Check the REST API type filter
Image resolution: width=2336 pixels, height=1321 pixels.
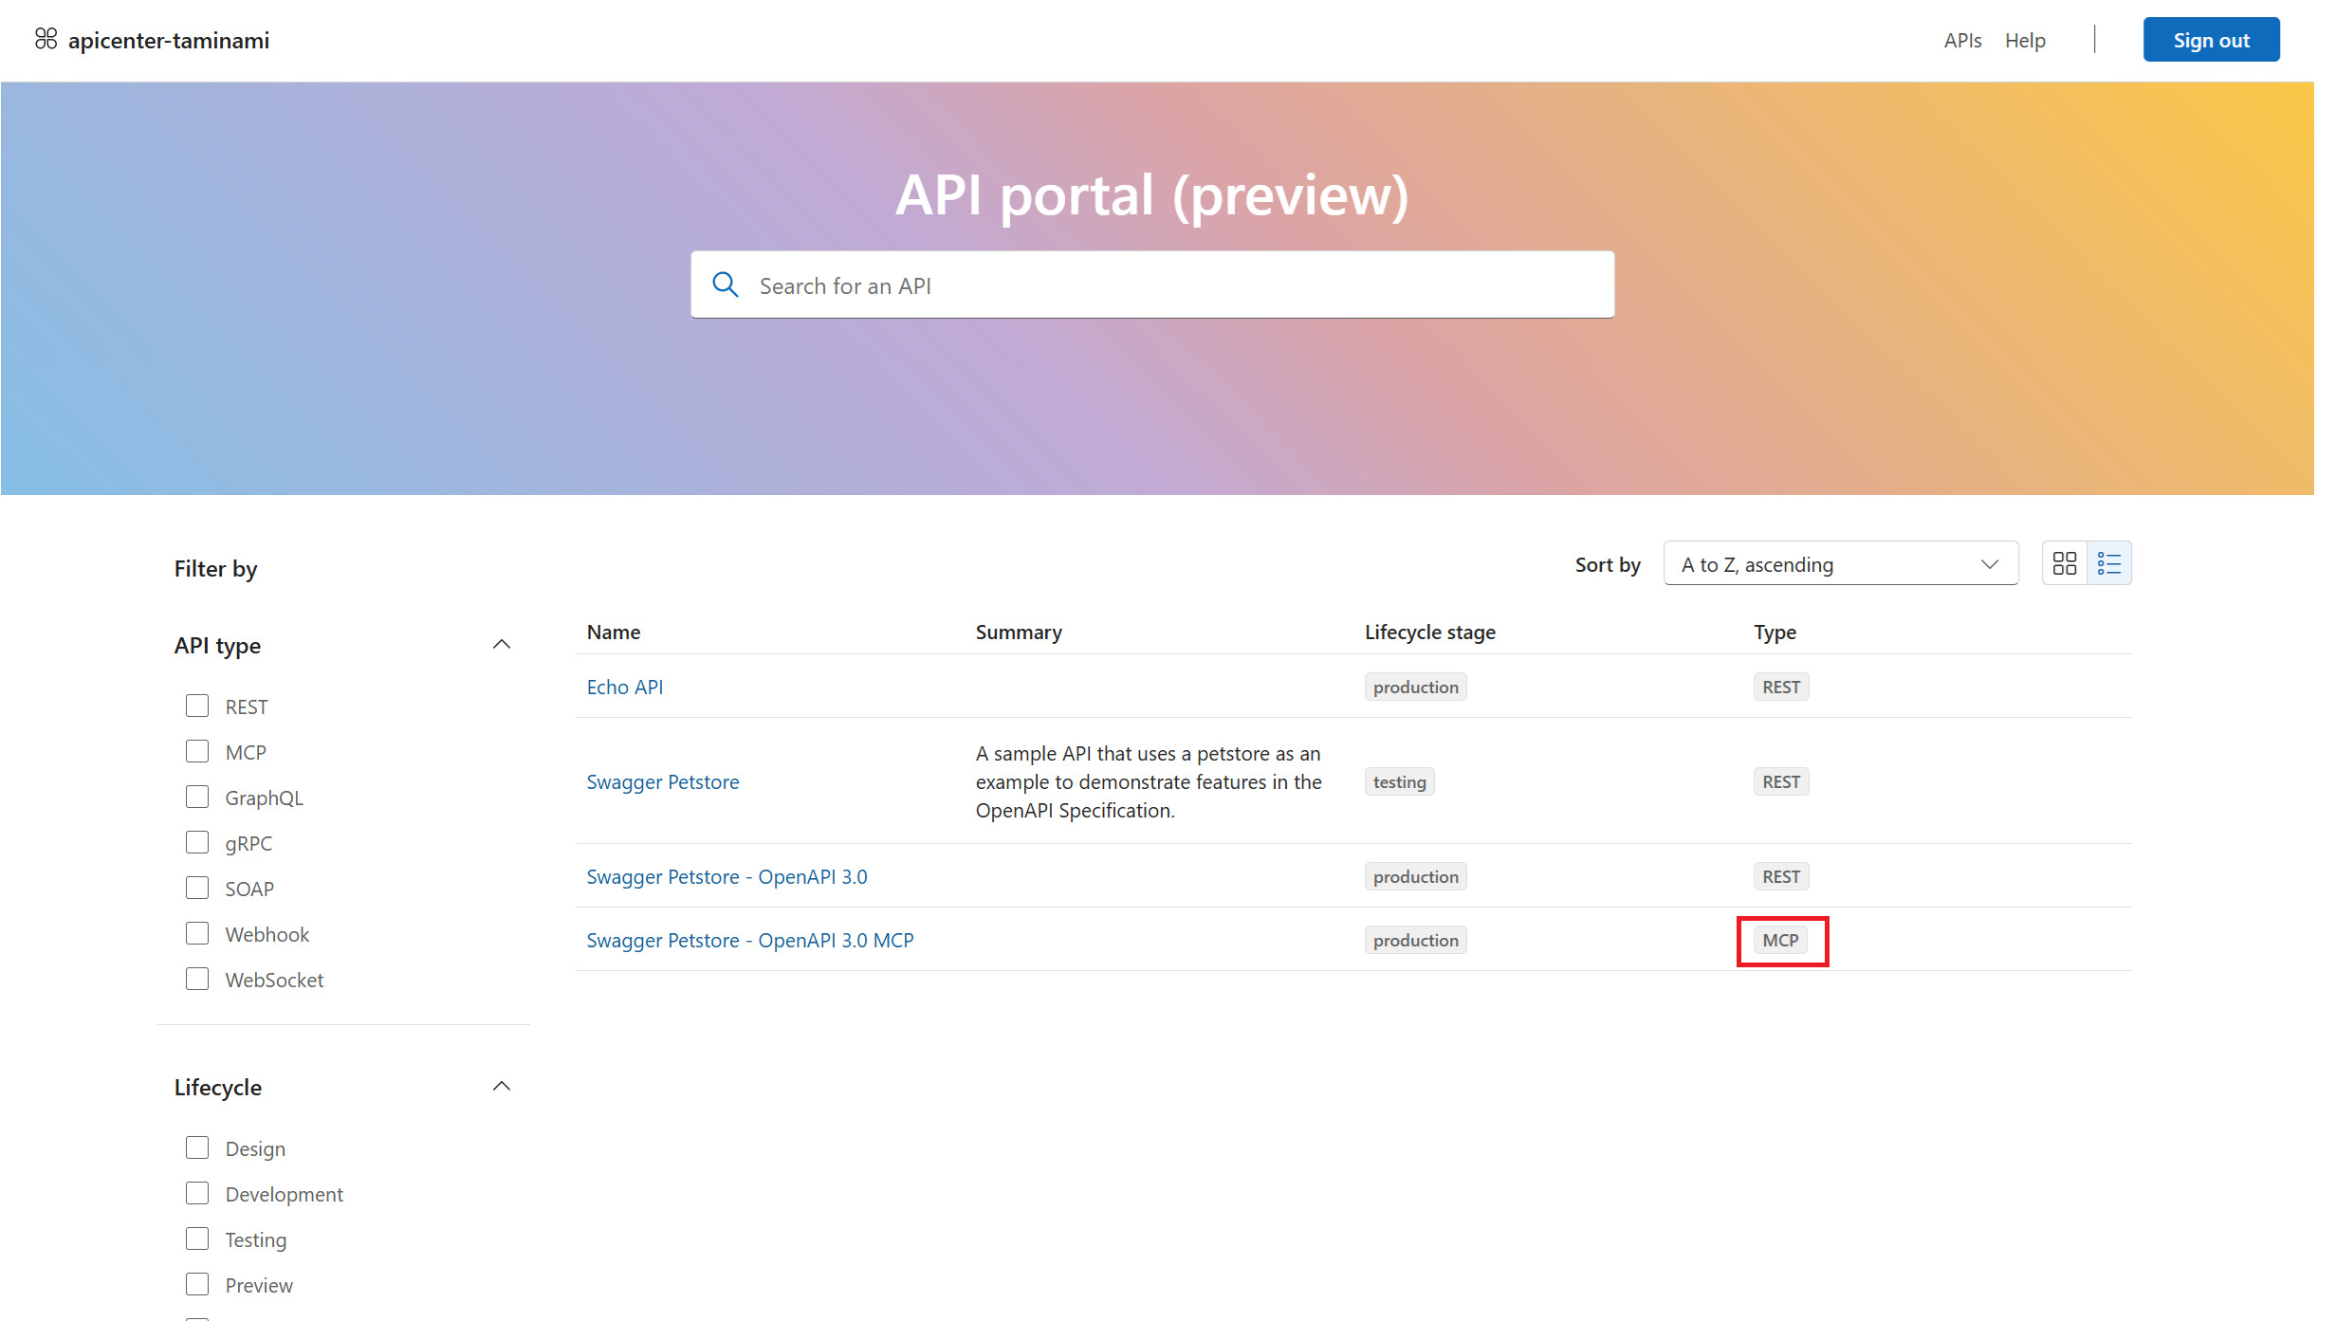(x=197, y=706)
